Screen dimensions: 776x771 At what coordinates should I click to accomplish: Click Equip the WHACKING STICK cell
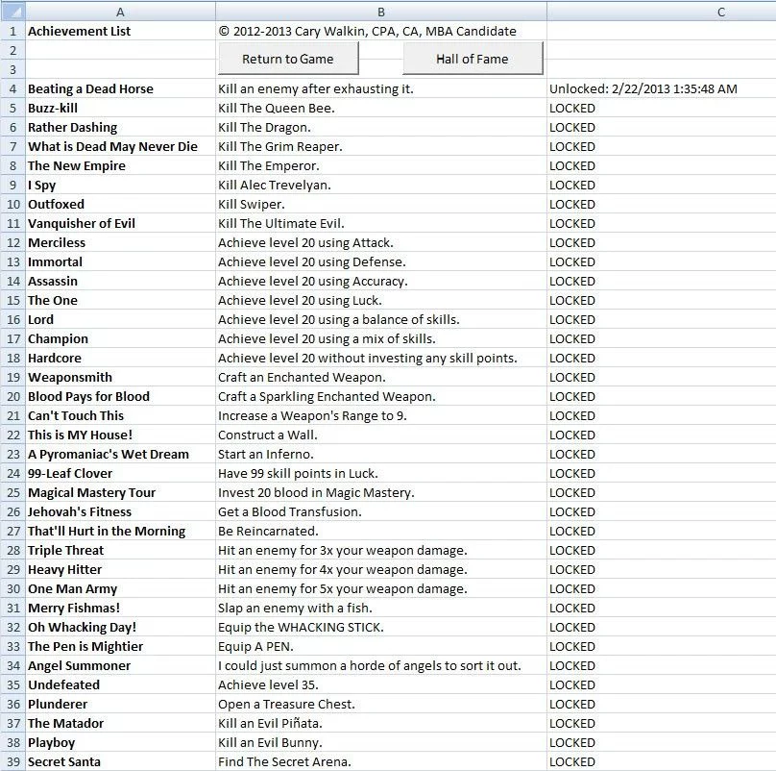point(381,628)
